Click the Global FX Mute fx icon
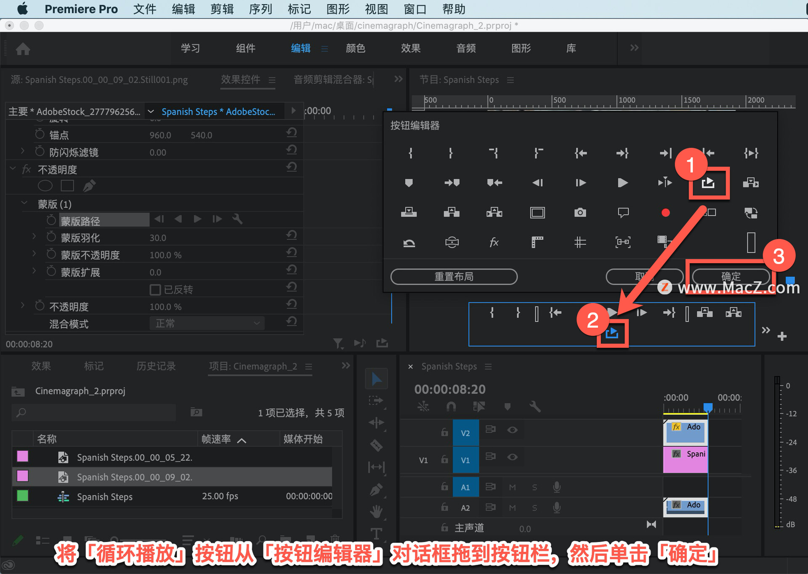The width and height of the screenshot is (808, 574). (494, 242)
